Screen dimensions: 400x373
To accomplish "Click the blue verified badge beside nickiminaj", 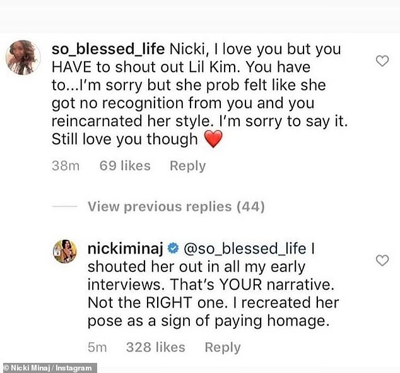I will (x=174, y=249).
